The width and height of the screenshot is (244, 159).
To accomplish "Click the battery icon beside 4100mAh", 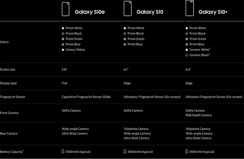I will click(187, 151).
